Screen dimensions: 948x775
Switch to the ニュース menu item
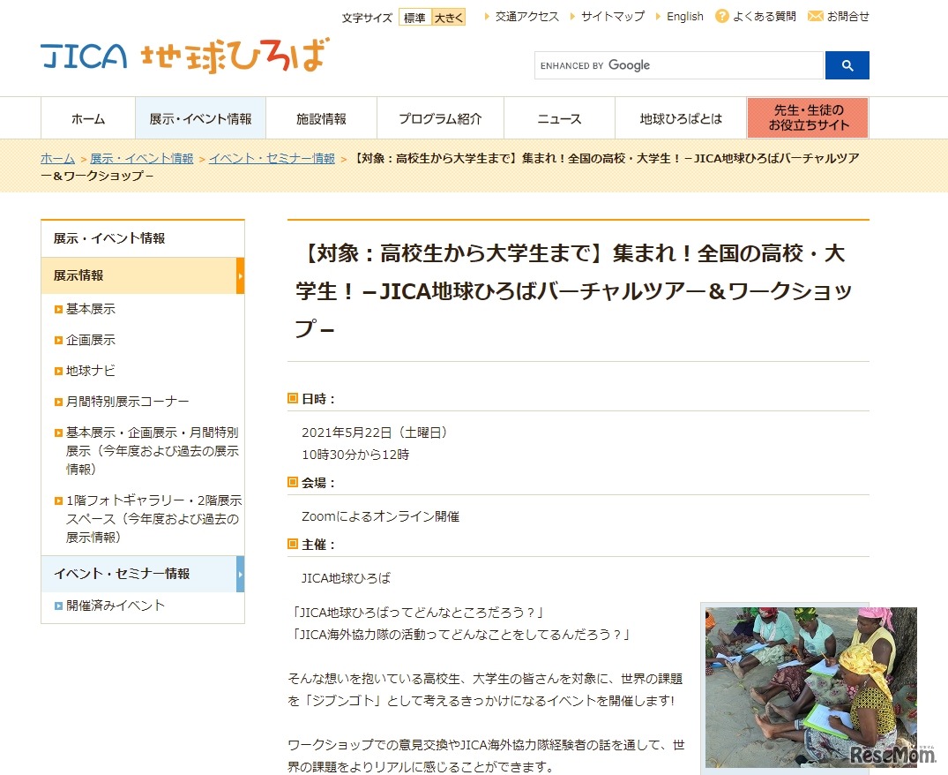558,117
